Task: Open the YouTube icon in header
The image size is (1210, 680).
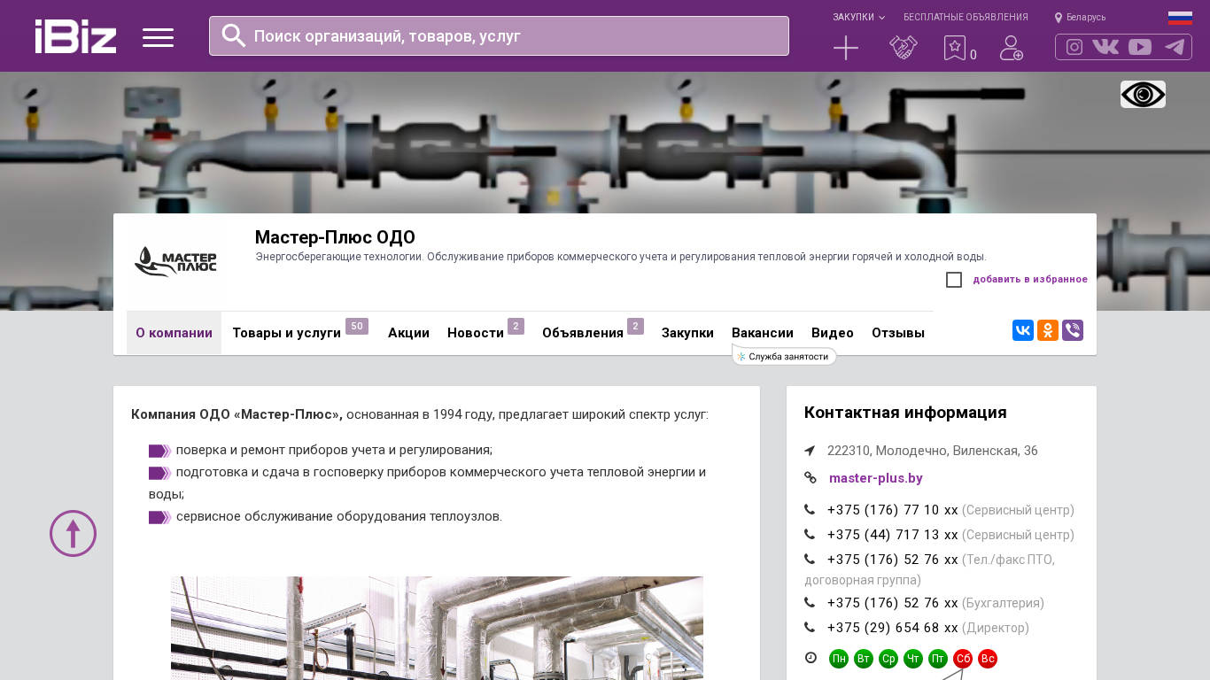Action: pos(1140,47)
